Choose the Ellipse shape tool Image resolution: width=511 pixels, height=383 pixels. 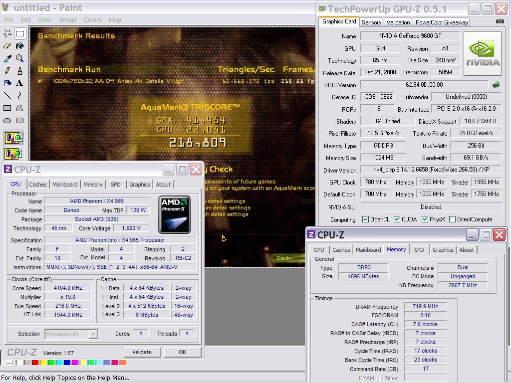point(7,121)
